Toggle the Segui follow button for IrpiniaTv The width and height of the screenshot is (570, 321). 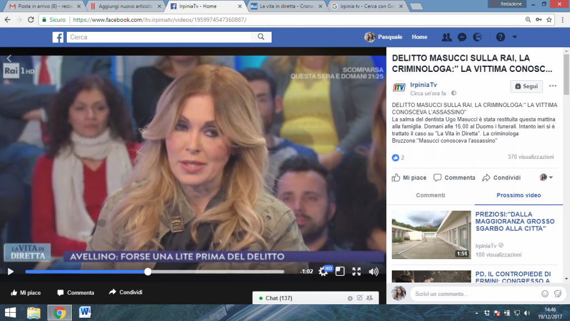(526, 86)
